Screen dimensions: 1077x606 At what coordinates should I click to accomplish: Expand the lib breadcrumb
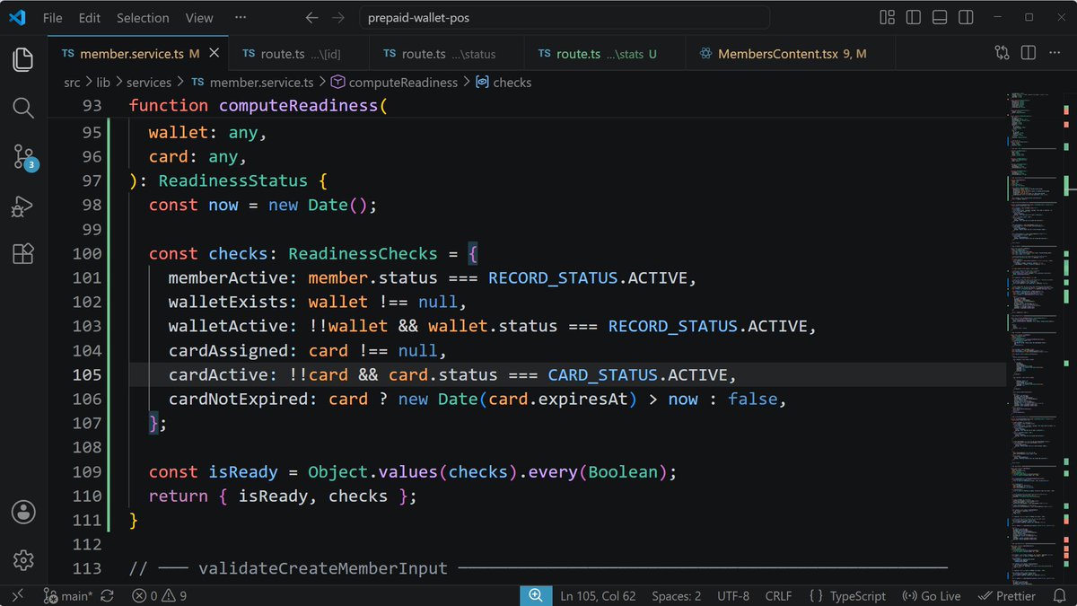[103, 82]
